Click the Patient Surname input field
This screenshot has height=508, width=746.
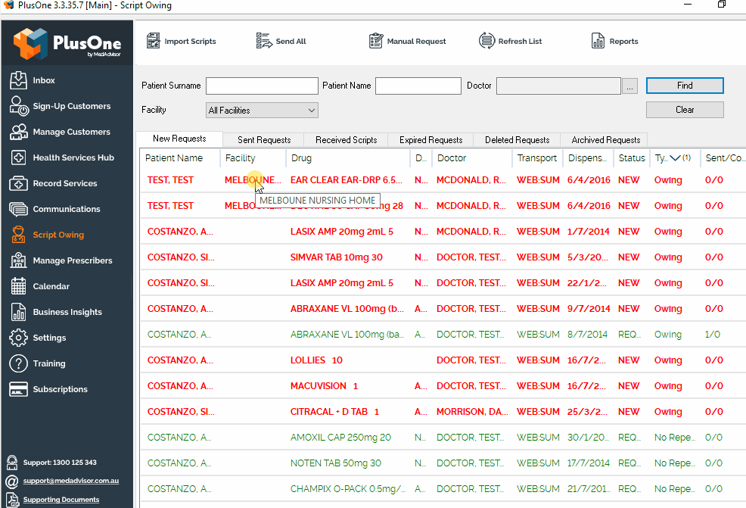tap(262, 86)
